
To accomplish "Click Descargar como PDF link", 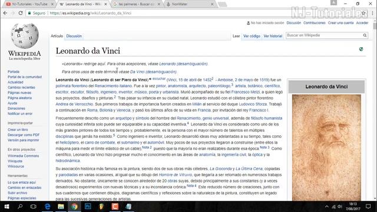I will [24, 135].
